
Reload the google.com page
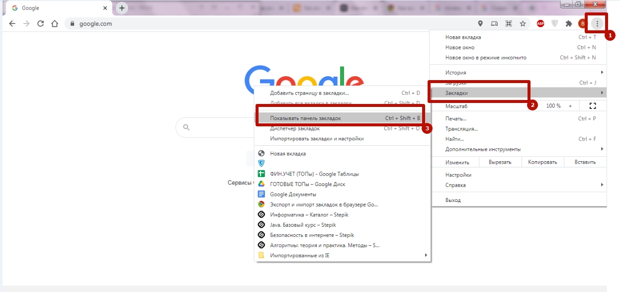point(41,23)
